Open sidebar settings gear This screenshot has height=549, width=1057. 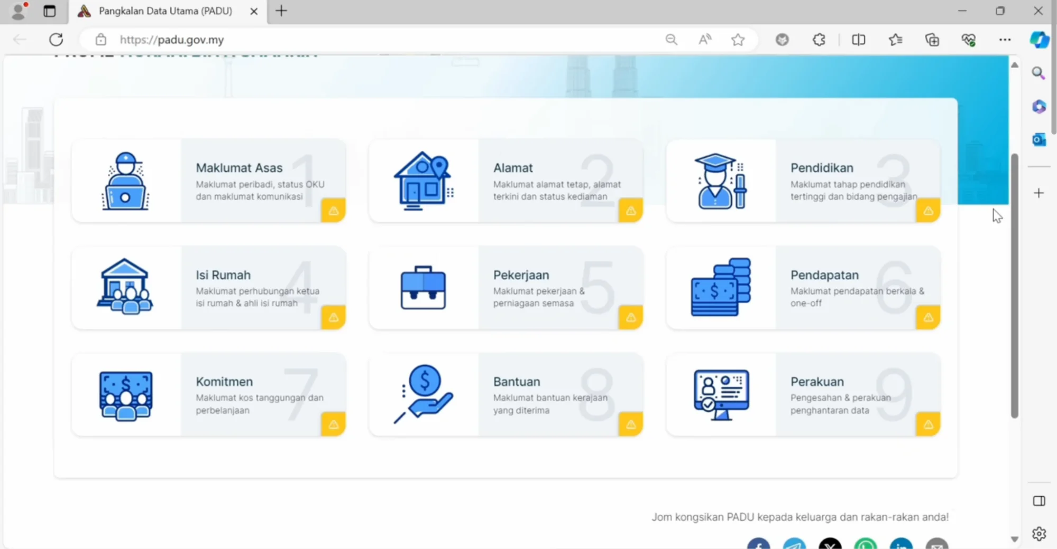coord(1038,534)
